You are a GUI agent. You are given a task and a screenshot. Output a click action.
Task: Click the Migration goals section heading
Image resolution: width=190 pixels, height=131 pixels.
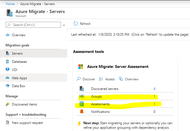[x=18, y=45]
